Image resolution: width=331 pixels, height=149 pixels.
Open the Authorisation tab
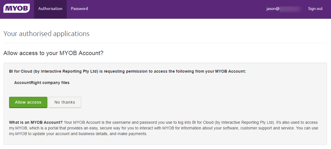50,9
